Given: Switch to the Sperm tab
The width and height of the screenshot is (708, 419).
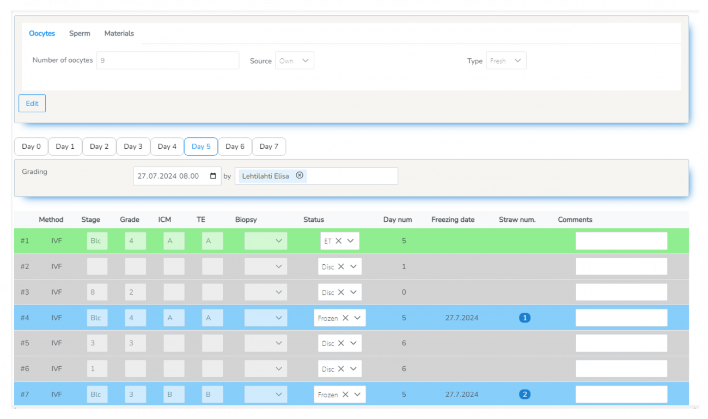Looking at the screenshot, I should tap(80, 33).
